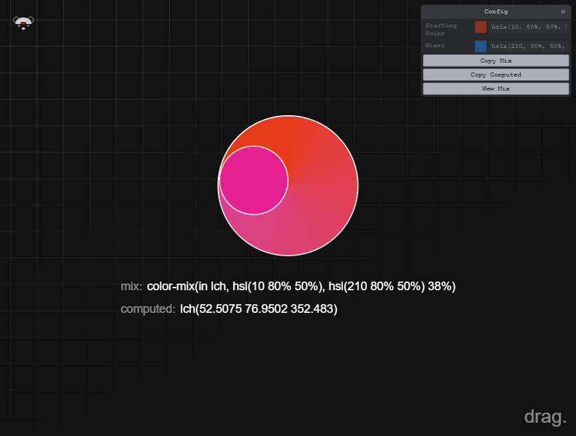The width and height of the screenshot is (576, 436).
Task: Click the Config panel title
Action: [x=496, y=11]
